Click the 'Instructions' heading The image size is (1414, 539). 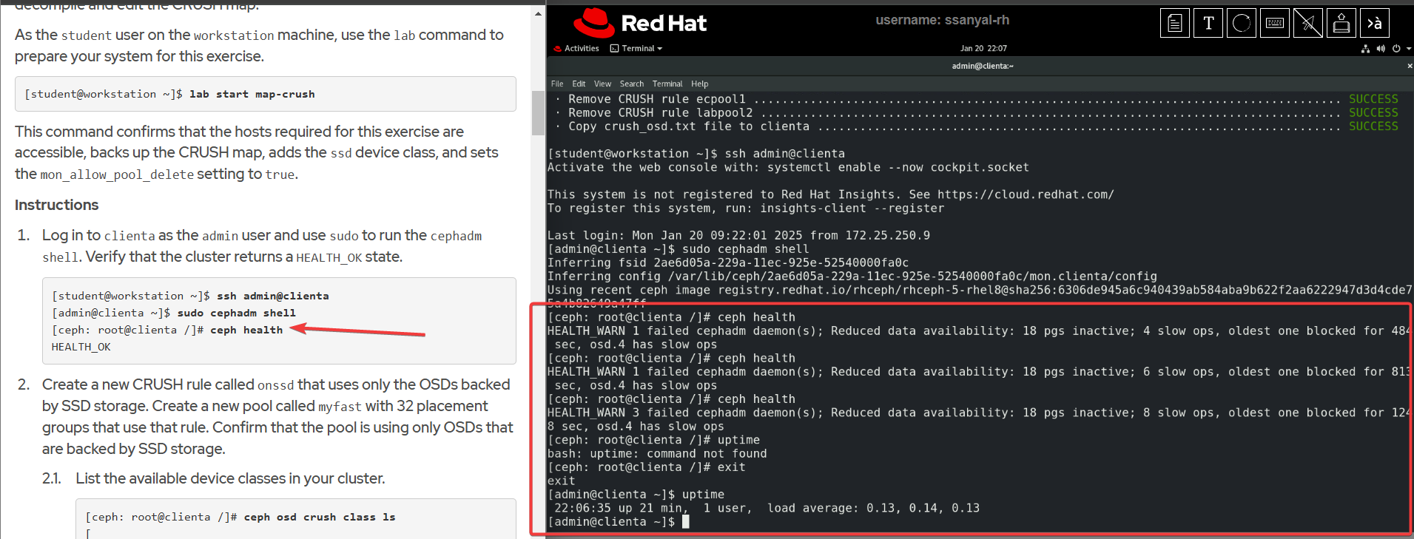pyautogui.click(x=56, y=205)
